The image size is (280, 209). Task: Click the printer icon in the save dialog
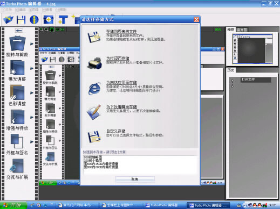94,63
